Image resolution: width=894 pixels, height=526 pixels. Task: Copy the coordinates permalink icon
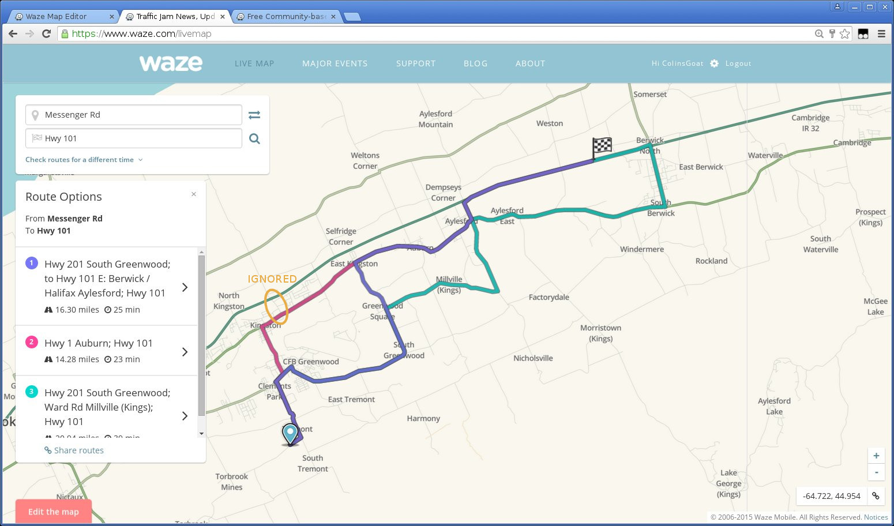pos(876,496)
